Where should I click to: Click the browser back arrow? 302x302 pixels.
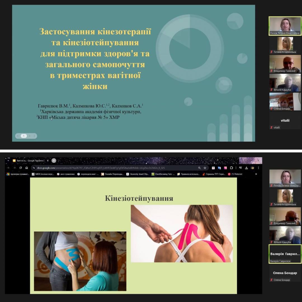(8, 168)
